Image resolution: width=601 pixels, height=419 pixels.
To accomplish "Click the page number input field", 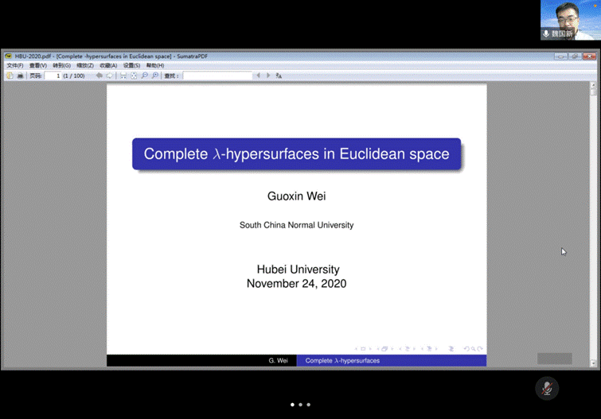I will pos(53,76).
